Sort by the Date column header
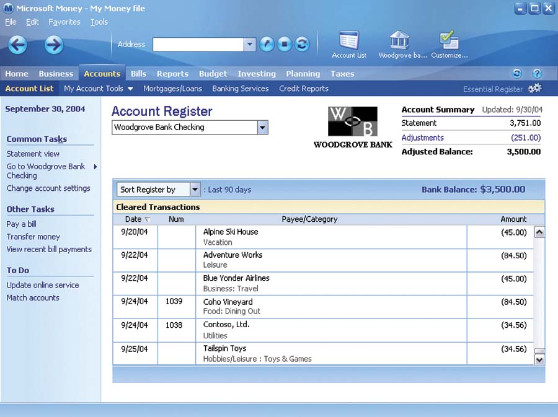558x417 pixels. 138,219
